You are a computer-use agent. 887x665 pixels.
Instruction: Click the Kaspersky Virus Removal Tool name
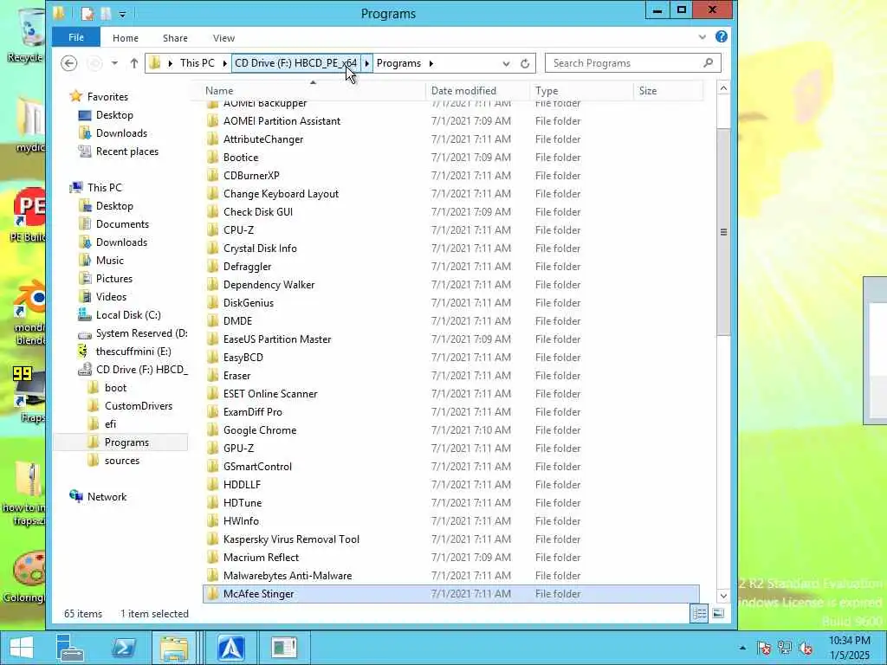[x=291, y=539]
